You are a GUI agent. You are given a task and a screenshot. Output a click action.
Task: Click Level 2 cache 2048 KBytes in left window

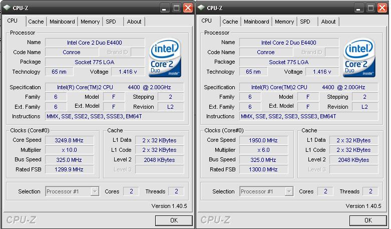[x=160, y=160]
